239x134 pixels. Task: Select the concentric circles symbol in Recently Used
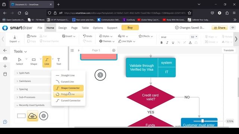(x=44, y=116)
